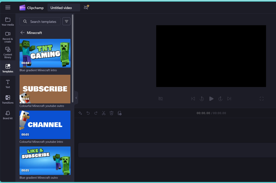
Task: Rewind 5 seconds
Action: (202, 99)
